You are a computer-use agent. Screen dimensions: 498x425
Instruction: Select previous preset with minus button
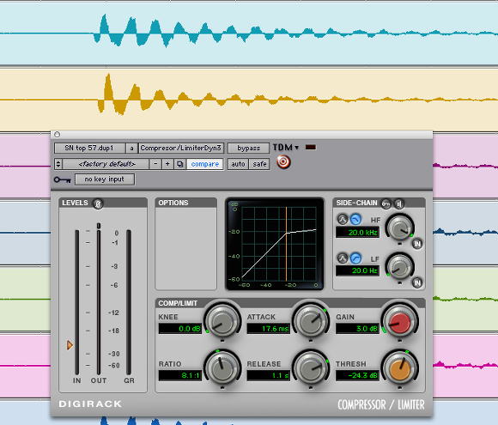pyautogui.click(x=155, y=164)
